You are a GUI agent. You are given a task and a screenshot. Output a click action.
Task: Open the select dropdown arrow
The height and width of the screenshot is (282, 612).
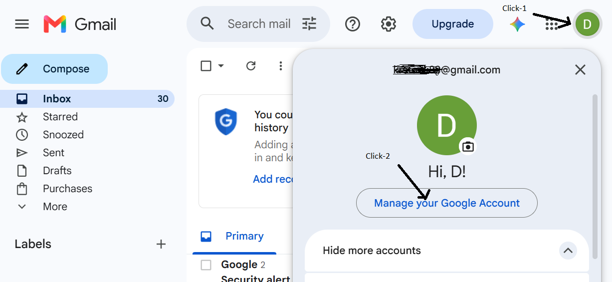pyautogui.click(x=221, y=65)
